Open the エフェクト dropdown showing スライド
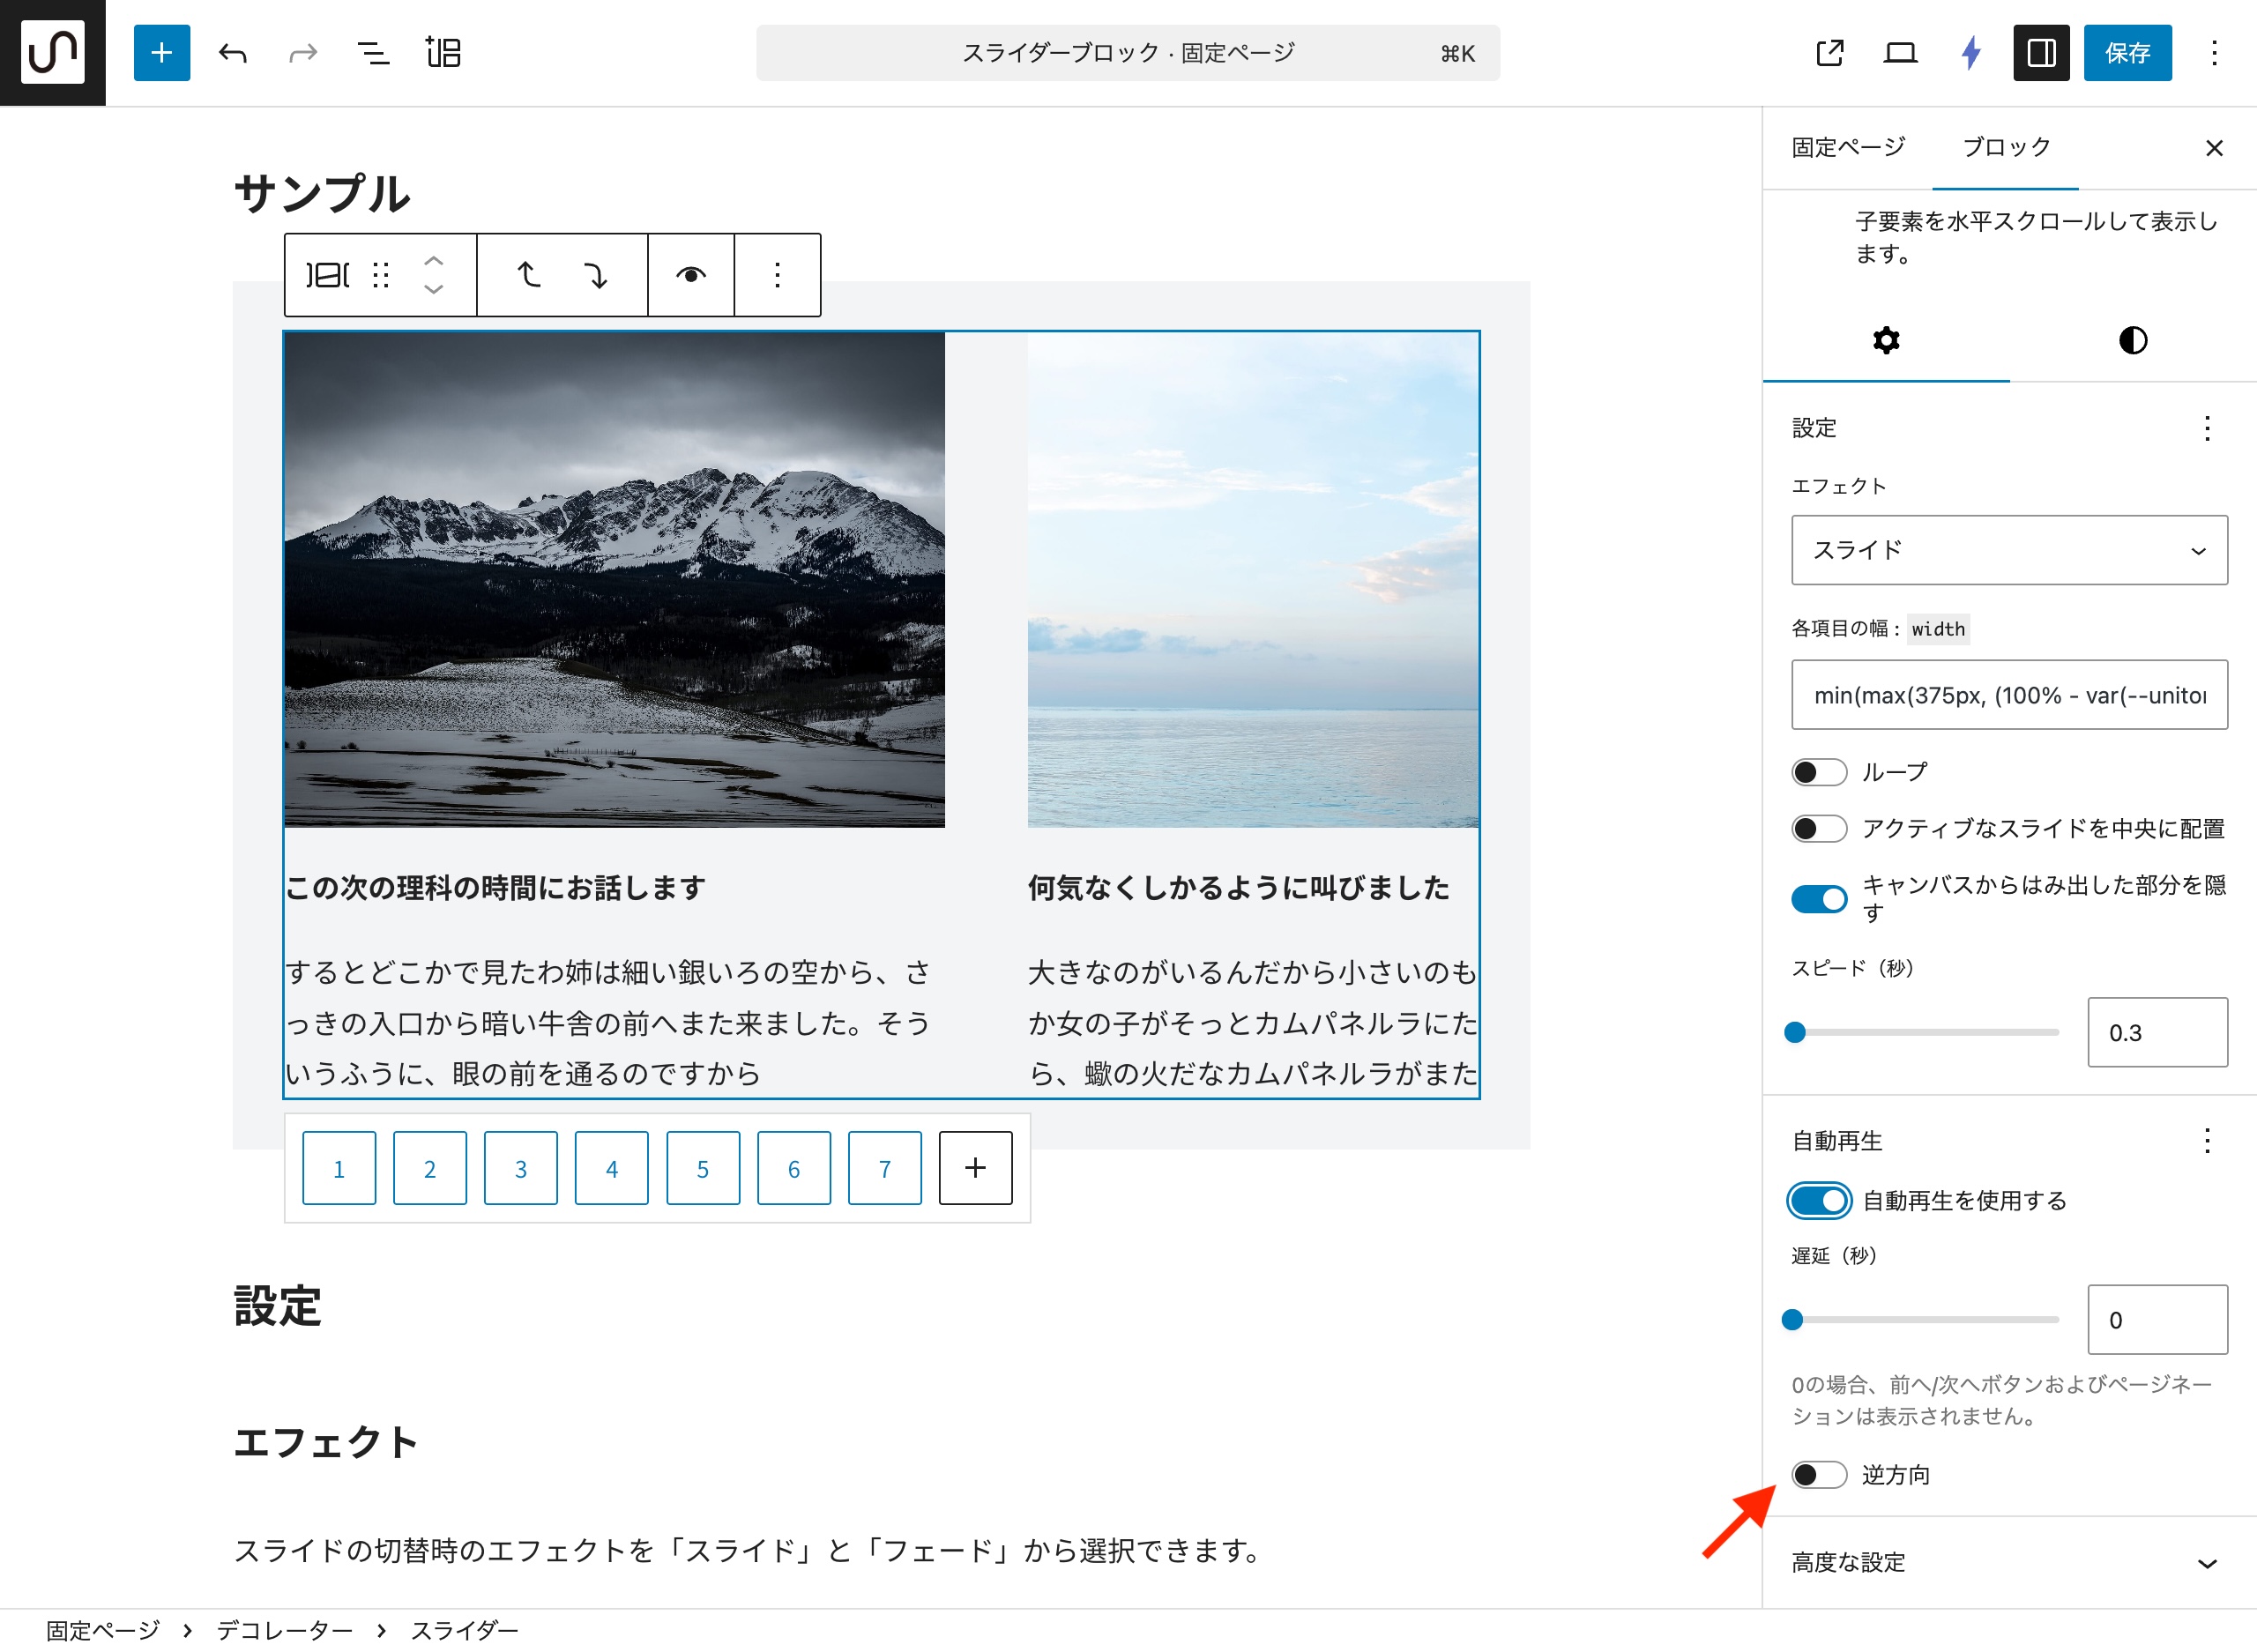 (x=2008, y=550)
